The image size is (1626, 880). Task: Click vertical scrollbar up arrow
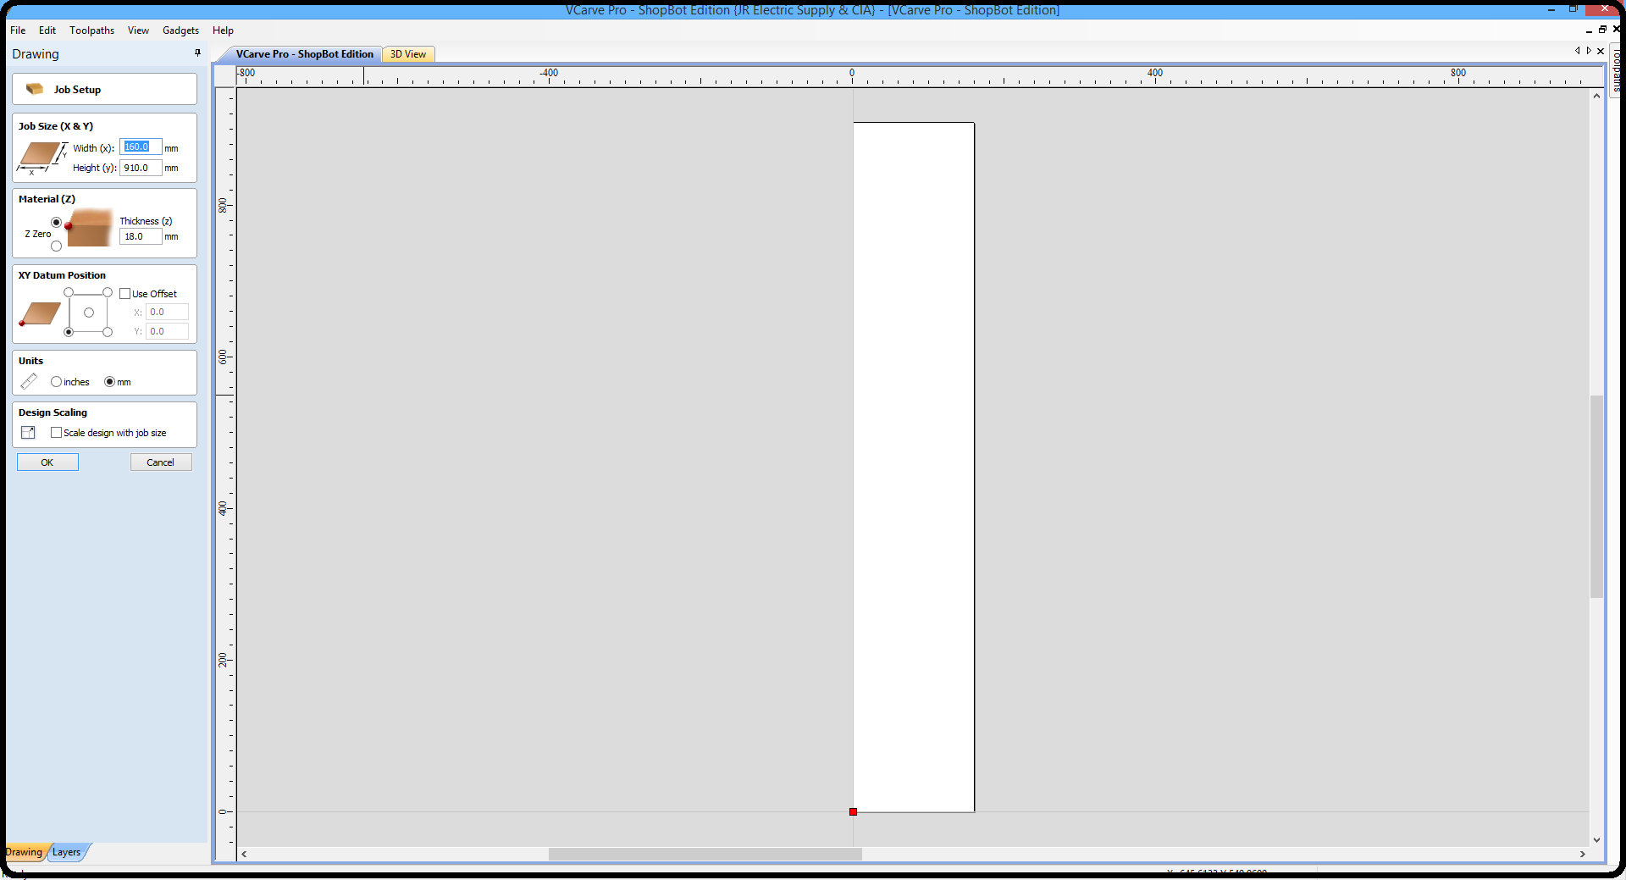(1596, 96)
